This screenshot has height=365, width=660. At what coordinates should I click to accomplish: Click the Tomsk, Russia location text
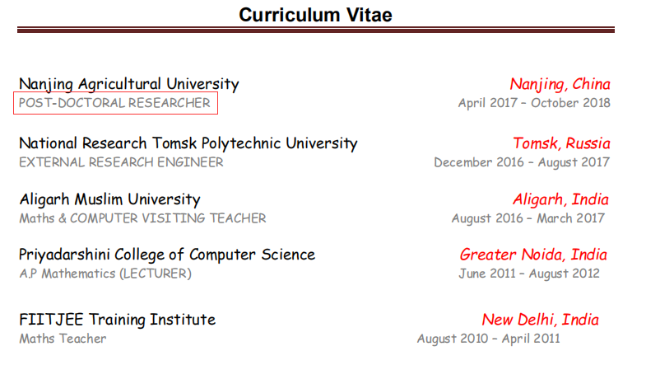click(x=561, y=143)
